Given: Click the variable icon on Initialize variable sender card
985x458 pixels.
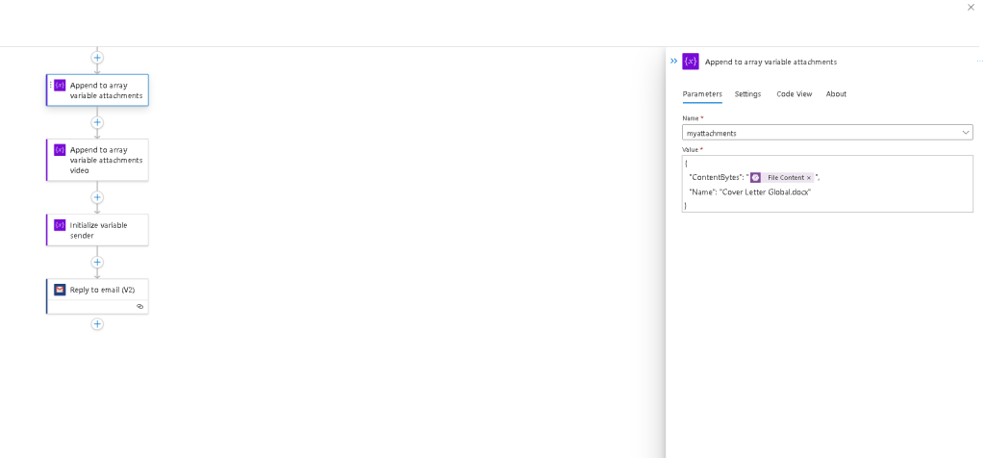Looking at the screenshot, I should click(x=60, y=225).
